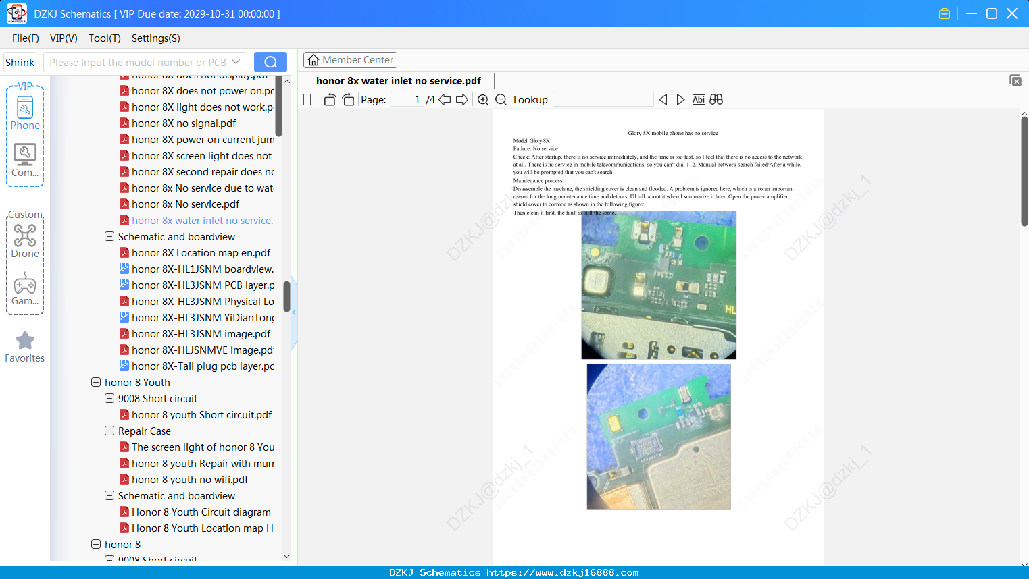Click the magnifier search button
This screenshot has width=1029, height=579.
[270, 62]
